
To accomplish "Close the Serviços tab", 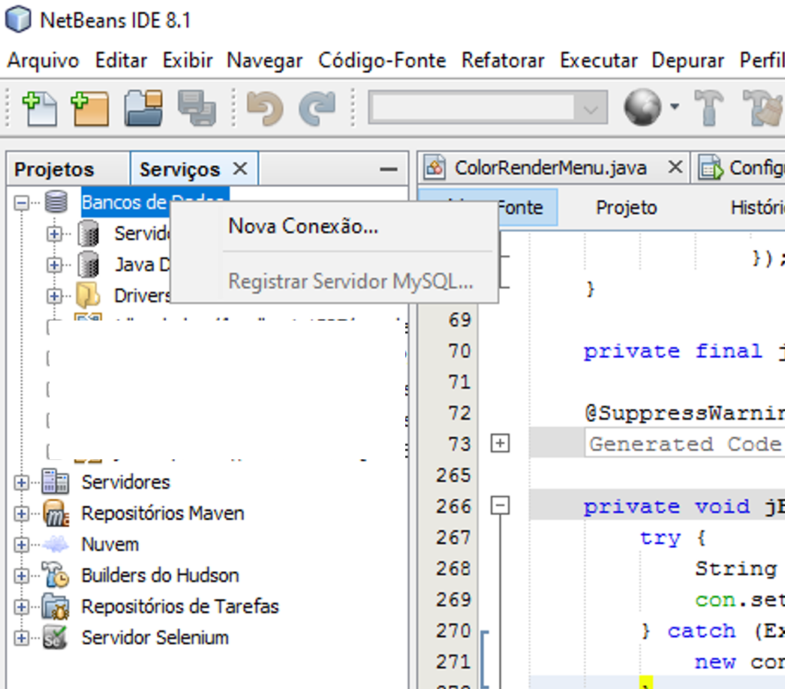I will (x=240, y=168).
